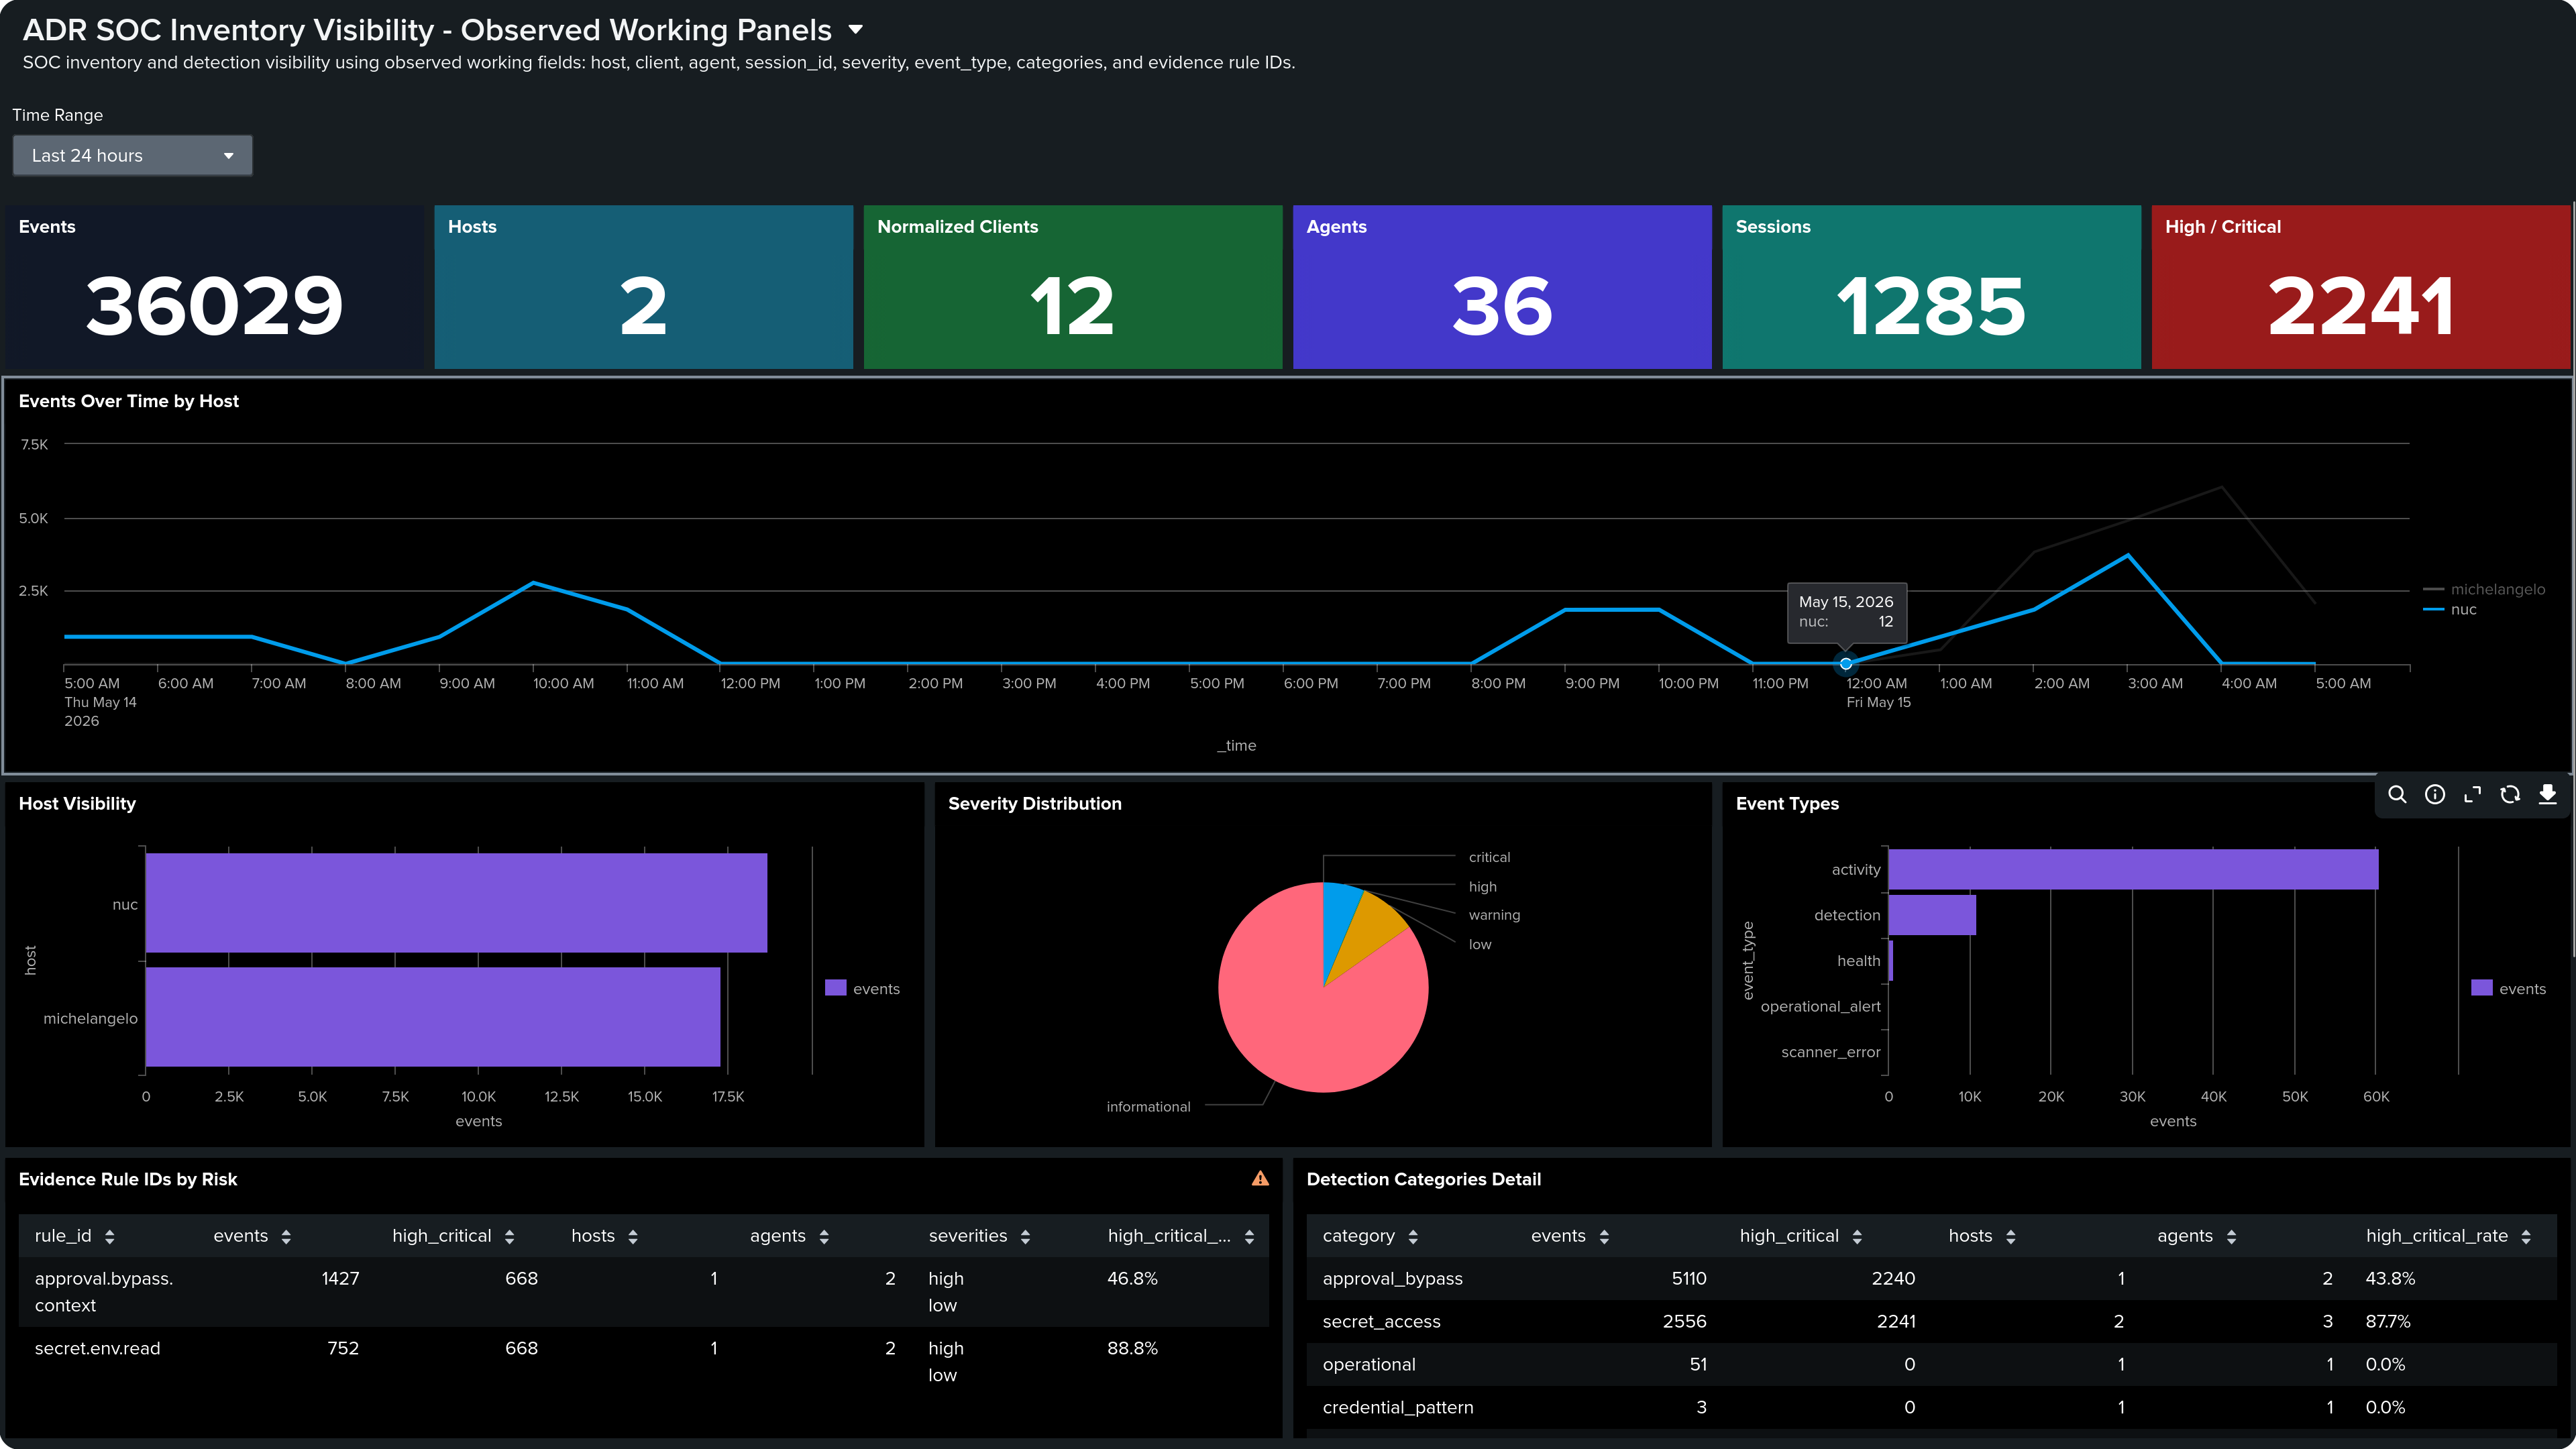Click the operational_alert label in Event Types
Screen dimensions: 2576x1449
point(1820,1006)
